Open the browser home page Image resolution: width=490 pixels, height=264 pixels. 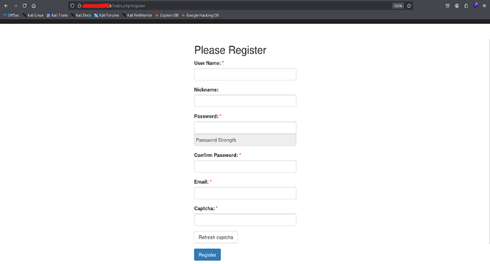[x=34, y=6]
